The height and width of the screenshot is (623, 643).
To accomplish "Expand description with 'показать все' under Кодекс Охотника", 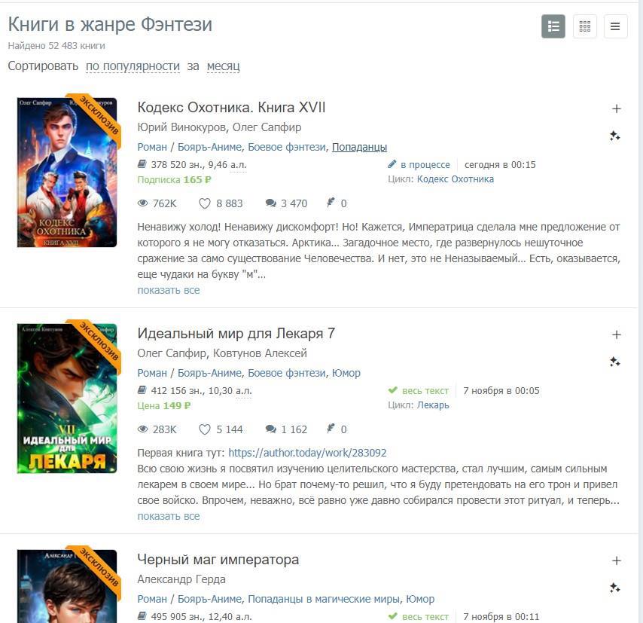I will click(x=169, y=290).
